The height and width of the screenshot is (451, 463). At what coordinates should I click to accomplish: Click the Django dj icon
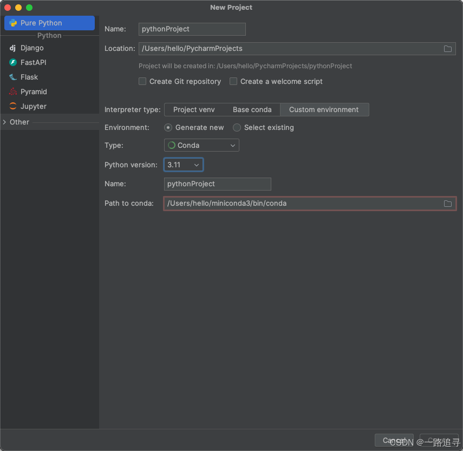point(12,48)
